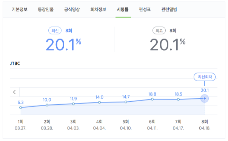Open the 공식영상 tab
Viewport: 228px width, 141px height.
pyautogui.click(x=72, y=9)
